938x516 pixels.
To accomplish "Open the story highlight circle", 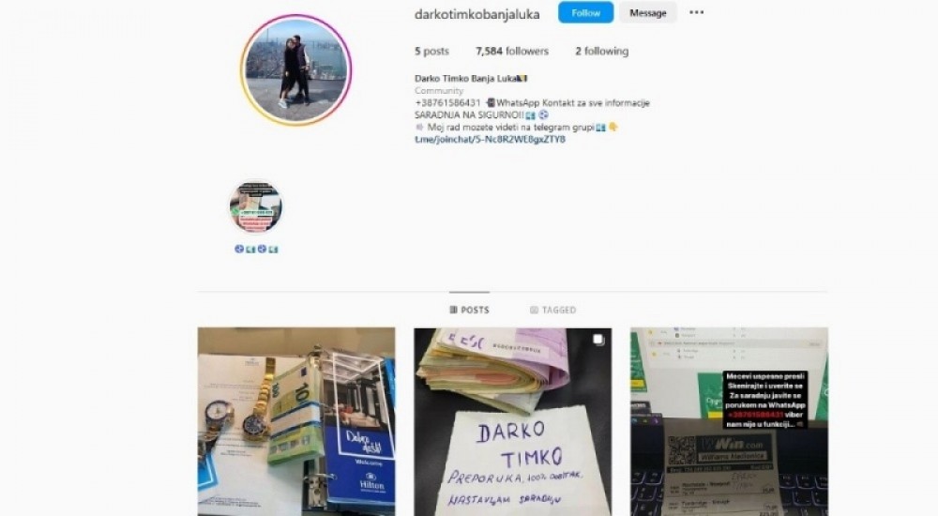I will tap(256, 207).
